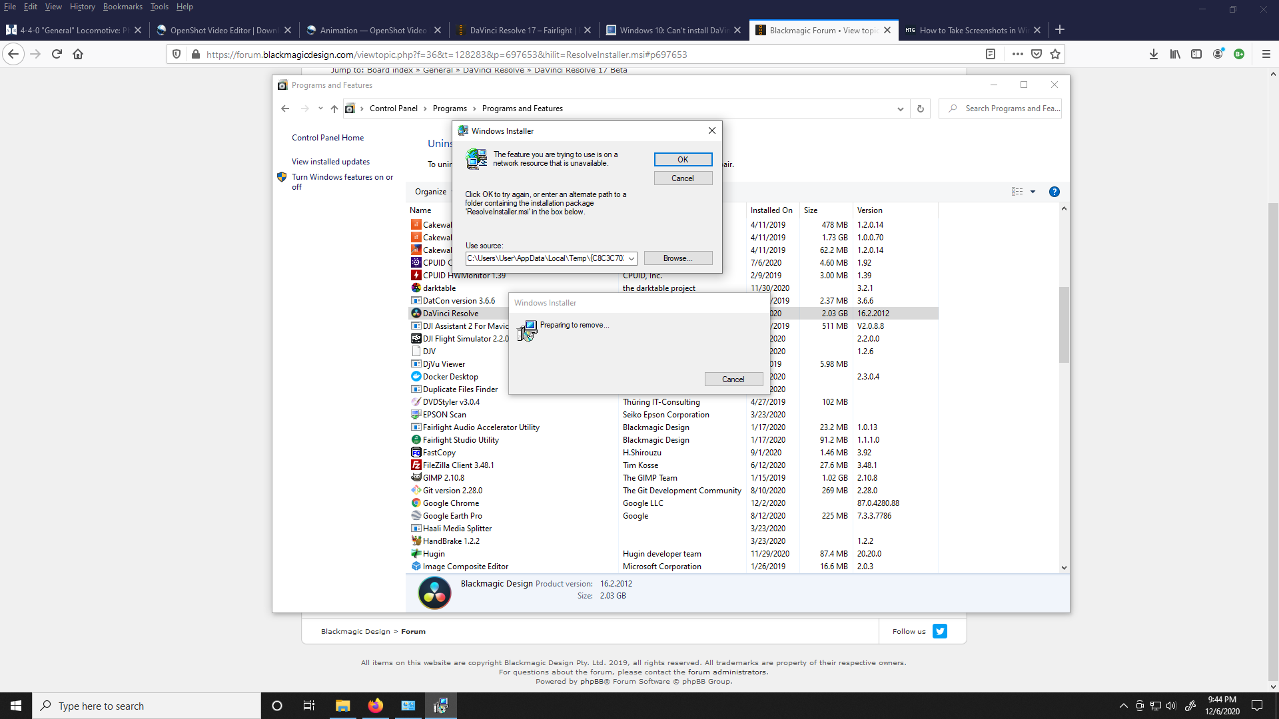Click Twitter follow icon on forum
The image size is (1279, 719).
[940, 631]
